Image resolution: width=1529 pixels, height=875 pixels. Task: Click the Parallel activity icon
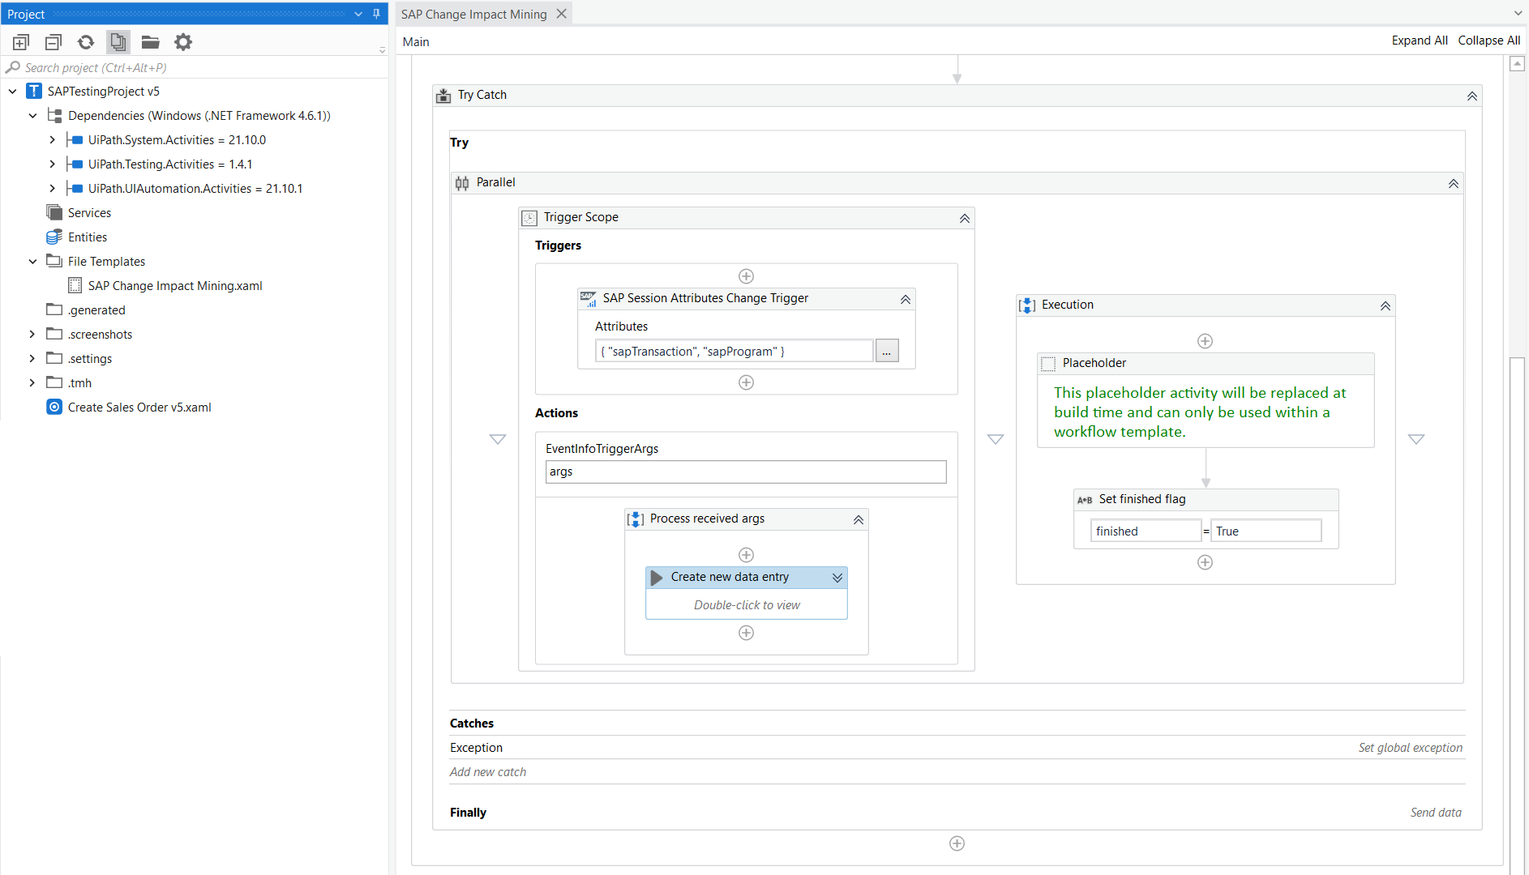462,183
